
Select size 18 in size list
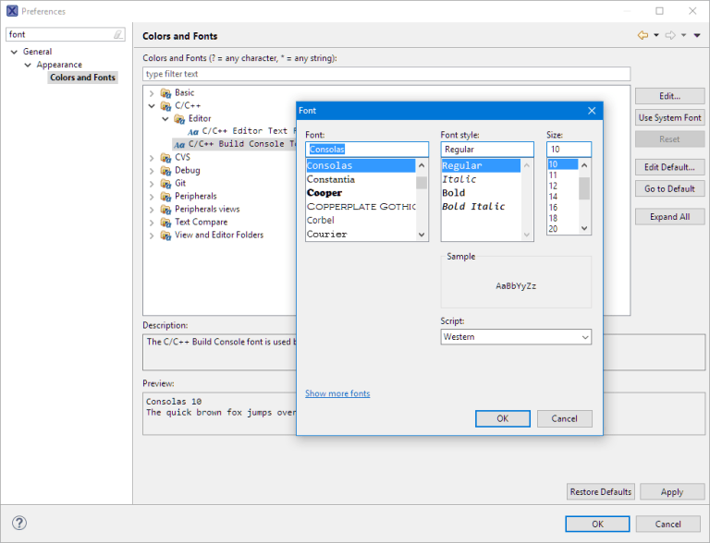coord(553,218)
